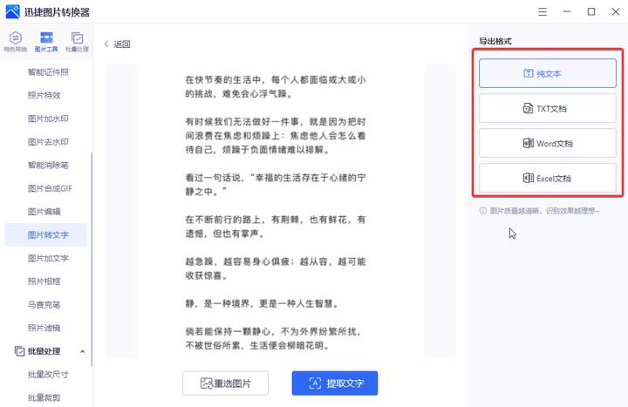Open 图片转文字 in the sidebar
This screenshot has width=628, height=407.
click(48, 234)
